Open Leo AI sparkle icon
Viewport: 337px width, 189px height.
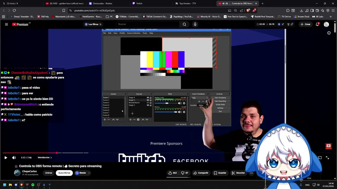click(323, 10)
